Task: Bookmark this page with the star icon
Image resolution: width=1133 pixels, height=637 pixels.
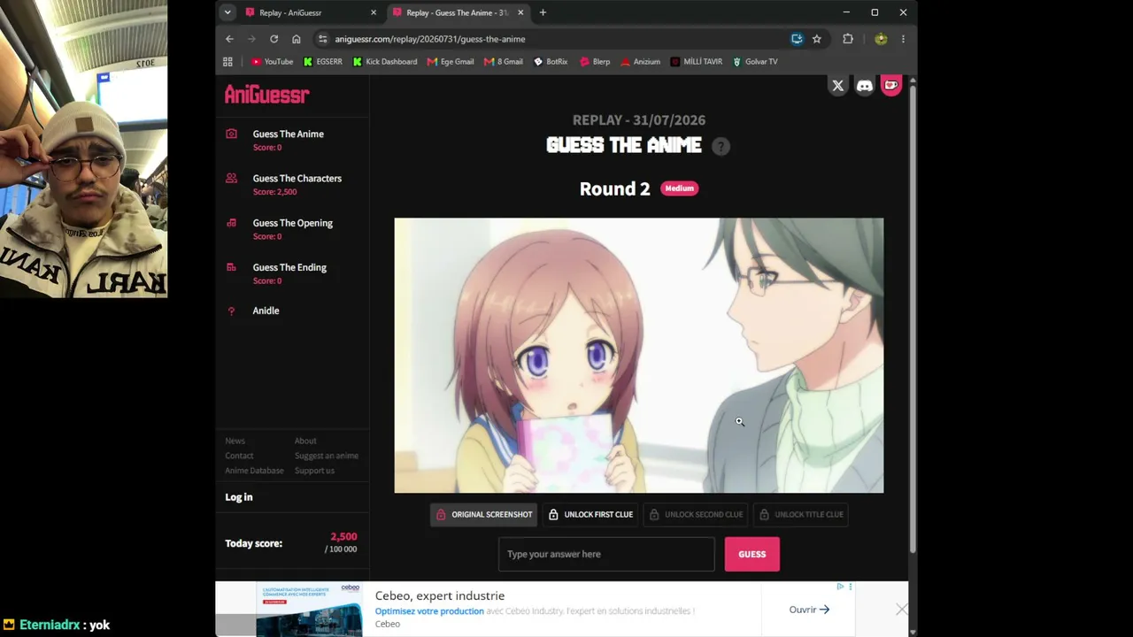Action: pyautogui.click(x=816, y=39)
